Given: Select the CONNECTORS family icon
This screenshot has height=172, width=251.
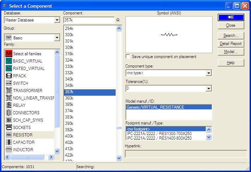Looking at the screenshot, I should click(x=8, y=113).
